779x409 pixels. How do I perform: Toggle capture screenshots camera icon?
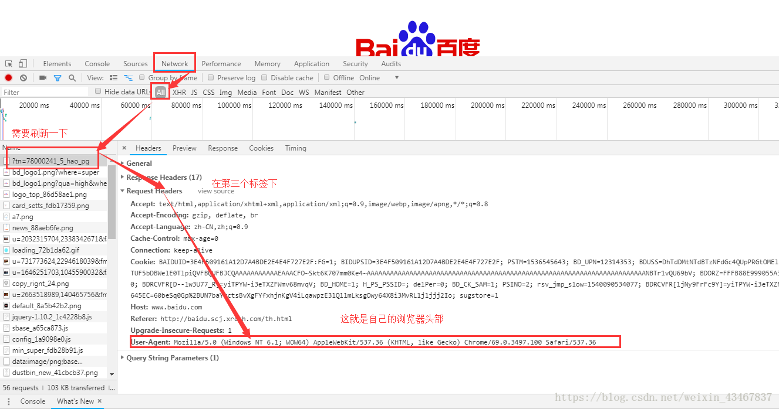pyautogui.click(x=43, y=77)
